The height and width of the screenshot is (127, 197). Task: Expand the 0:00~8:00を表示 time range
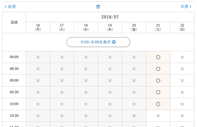tap(98, 42)
